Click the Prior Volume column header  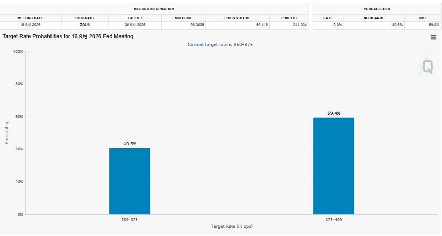click(x=237, y=18)
